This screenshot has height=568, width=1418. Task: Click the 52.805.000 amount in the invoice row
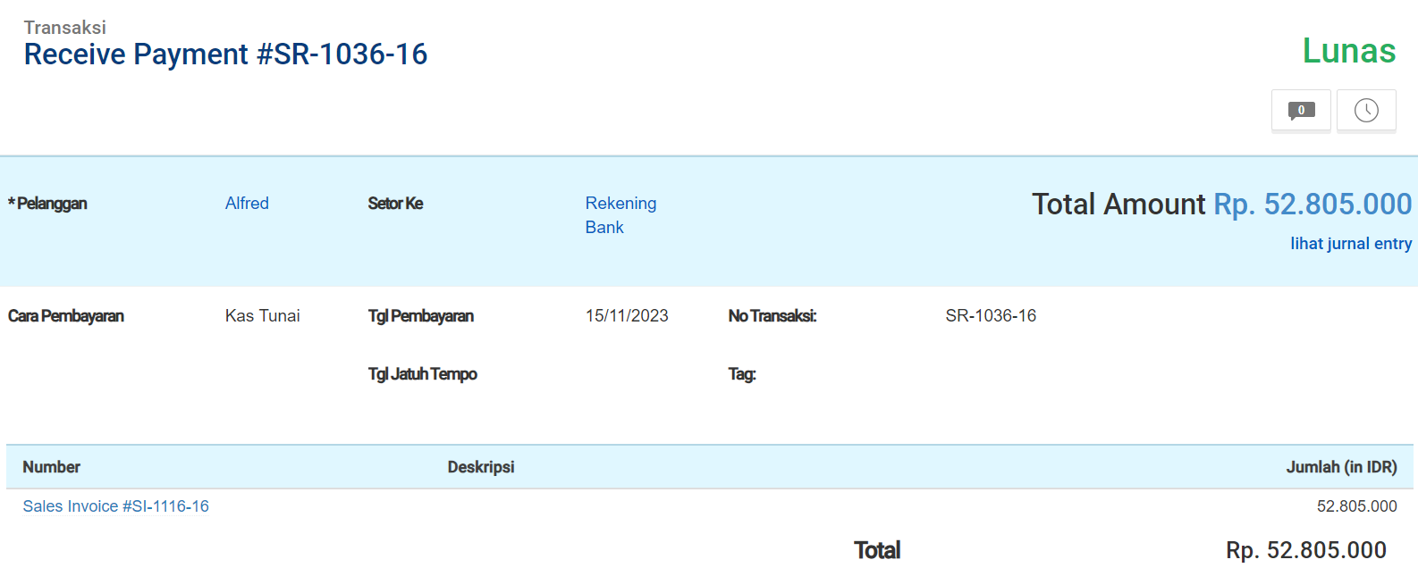pyautogui.click(x=1355, y=506)
